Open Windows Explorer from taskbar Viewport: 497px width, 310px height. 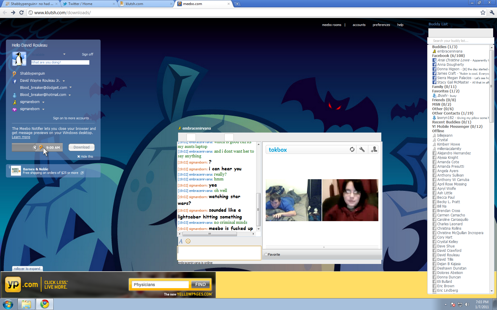pos(26,304)
